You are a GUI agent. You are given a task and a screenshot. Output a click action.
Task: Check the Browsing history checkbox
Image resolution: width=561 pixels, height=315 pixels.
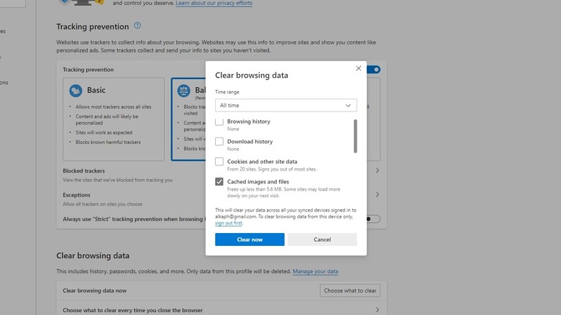pyautogui.click(x=219, y=122)
